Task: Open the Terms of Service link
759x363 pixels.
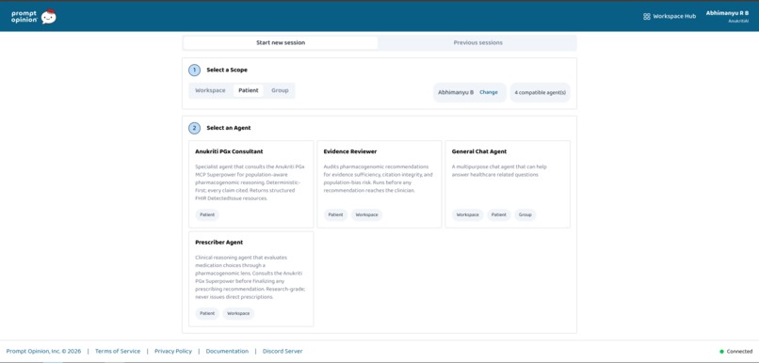Action: tap(118, 352)
